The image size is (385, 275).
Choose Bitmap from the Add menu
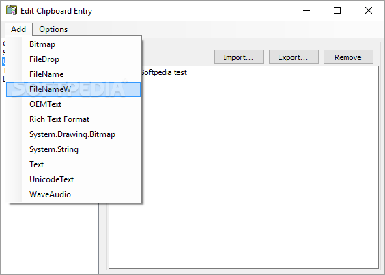coord(73,44)
